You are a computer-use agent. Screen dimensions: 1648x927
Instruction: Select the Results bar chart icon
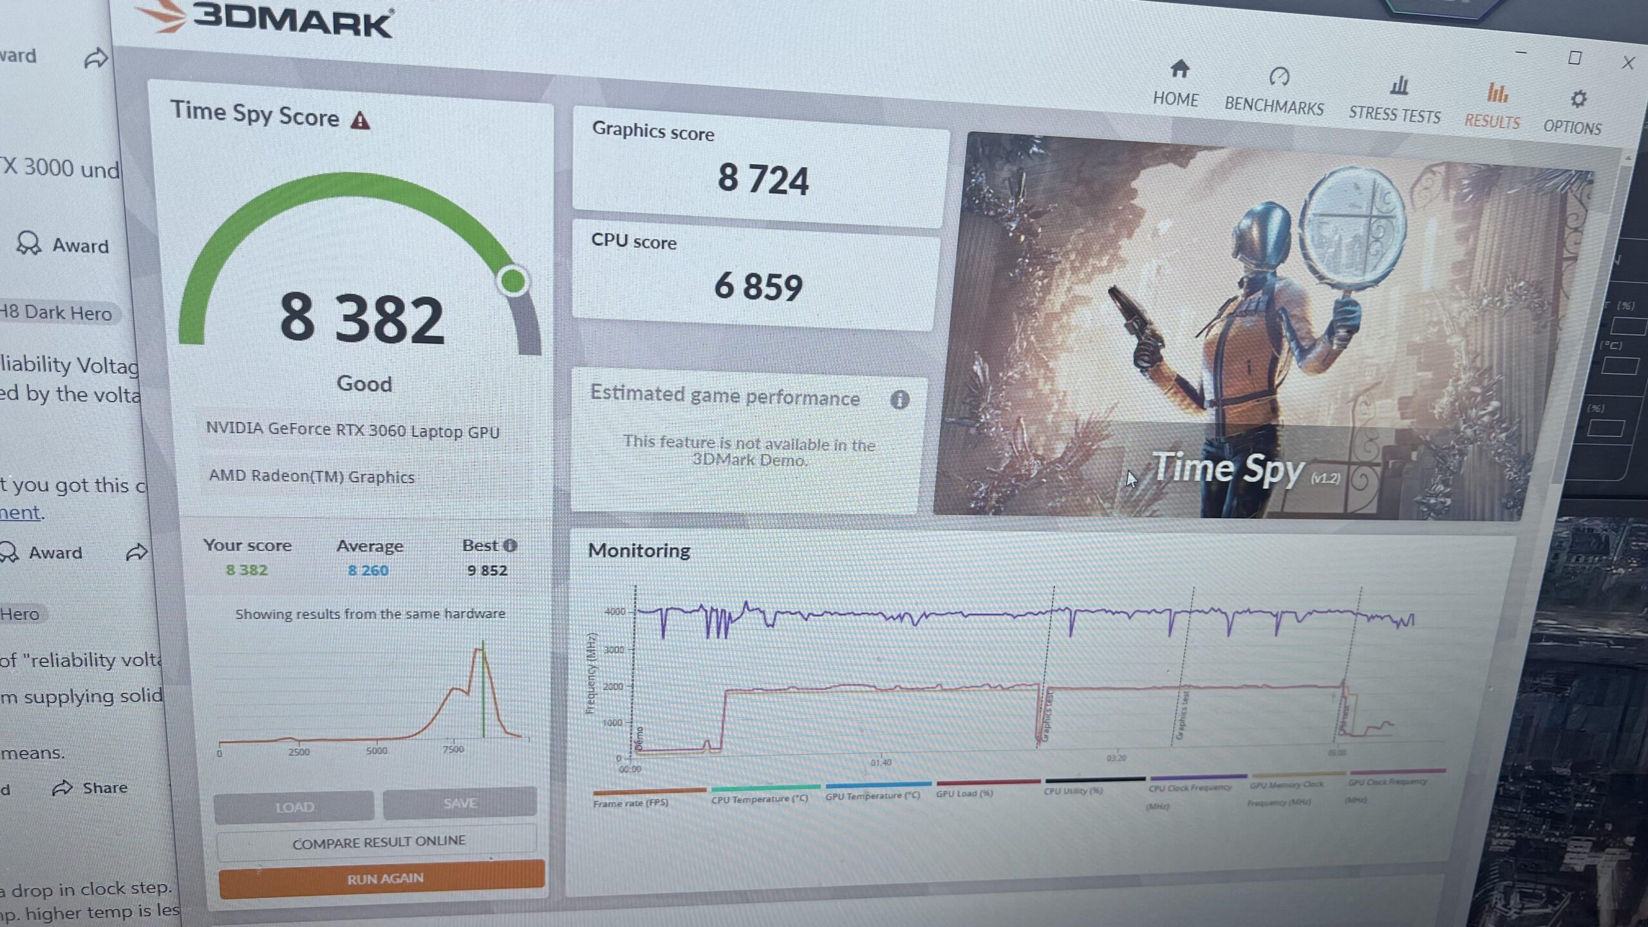1497,93
